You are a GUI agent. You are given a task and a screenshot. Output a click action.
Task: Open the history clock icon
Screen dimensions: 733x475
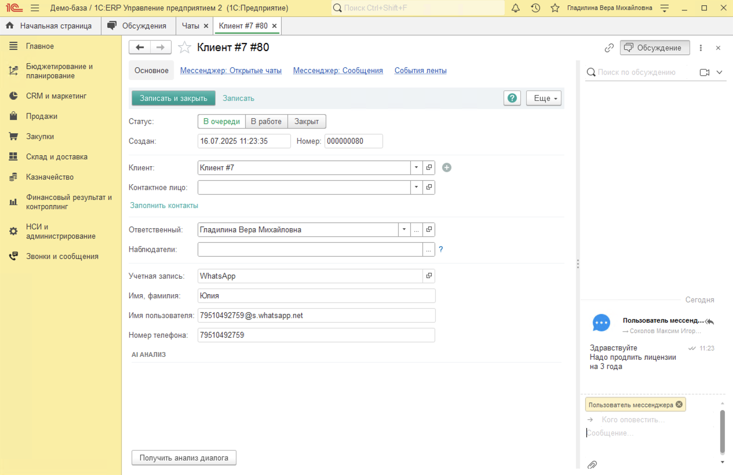pos(535,8)
